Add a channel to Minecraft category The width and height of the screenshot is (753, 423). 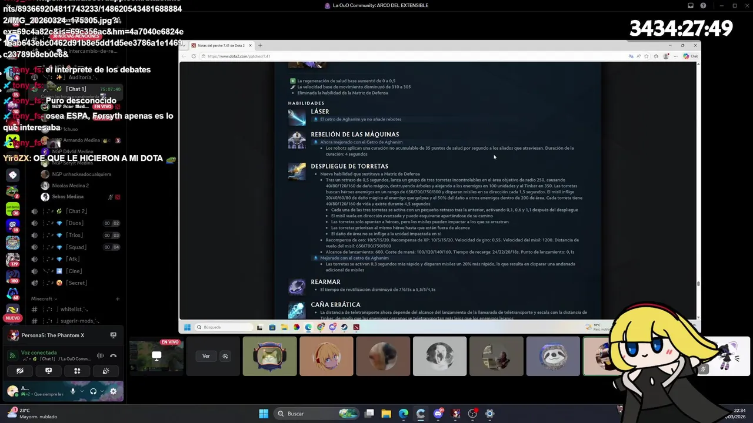[x=117, y=299]
